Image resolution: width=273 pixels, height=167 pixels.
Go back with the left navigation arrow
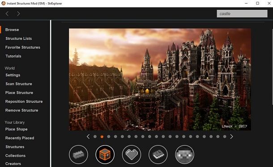point(7,13)
